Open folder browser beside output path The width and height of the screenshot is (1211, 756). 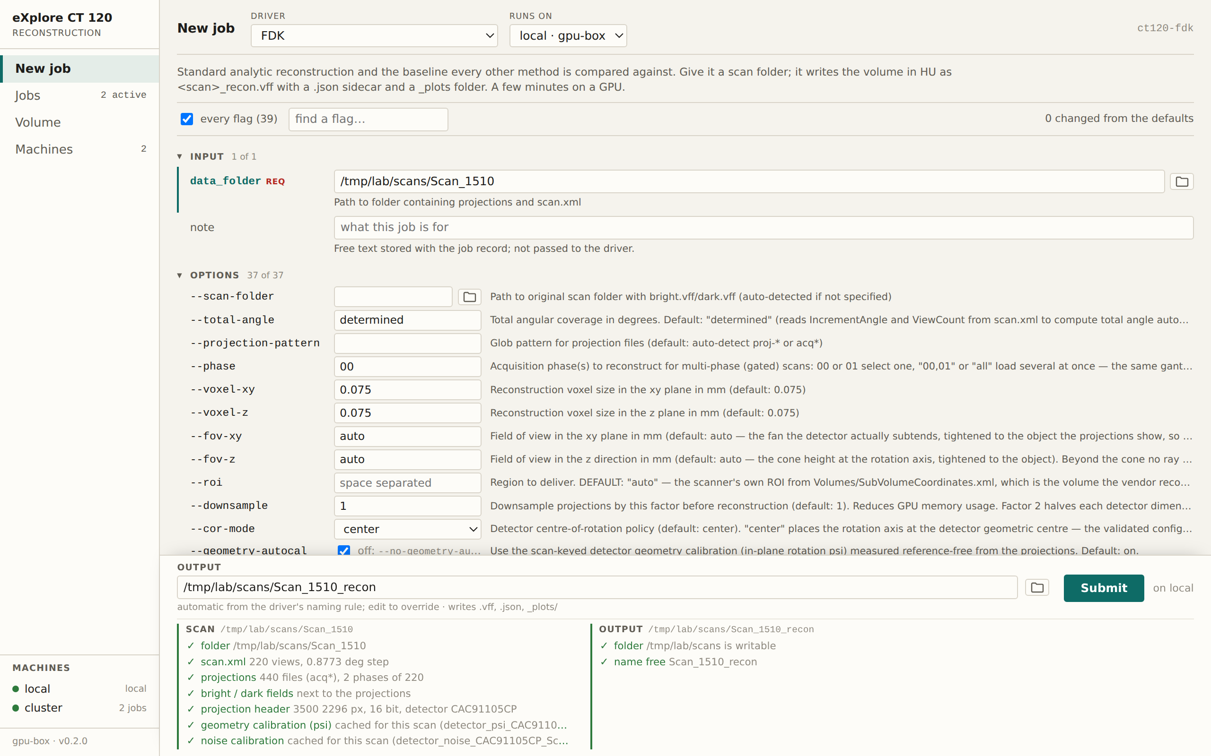(1037, 587)
